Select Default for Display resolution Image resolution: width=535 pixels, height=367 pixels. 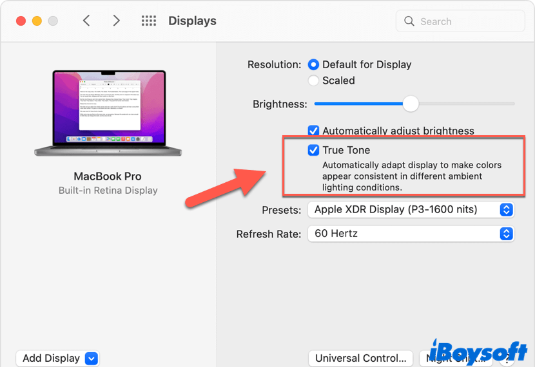coord(313,64)
